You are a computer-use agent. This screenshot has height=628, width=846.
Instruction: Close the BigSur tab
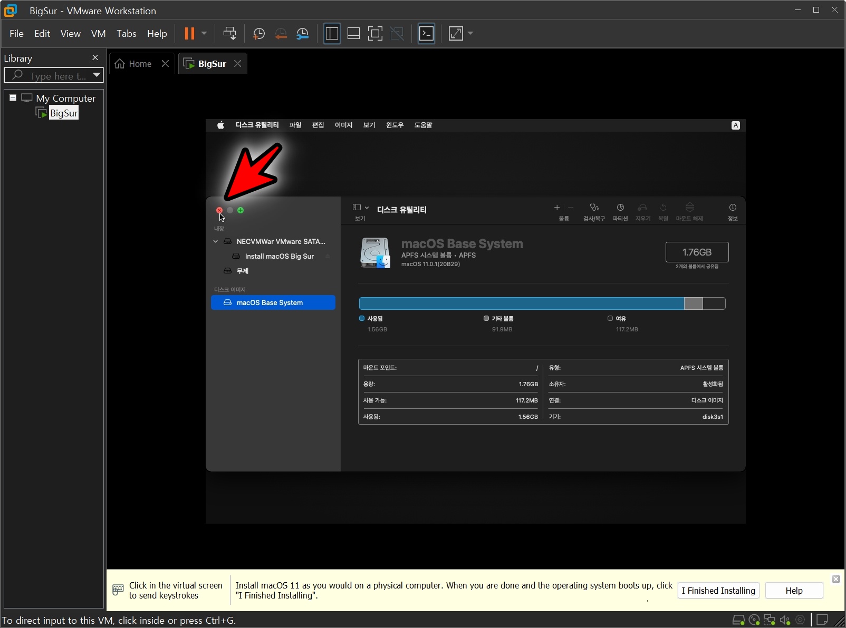coord(238,64)
